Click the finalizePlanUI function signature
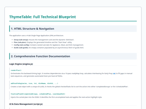The image size is (146, 109). pos(38,94)
